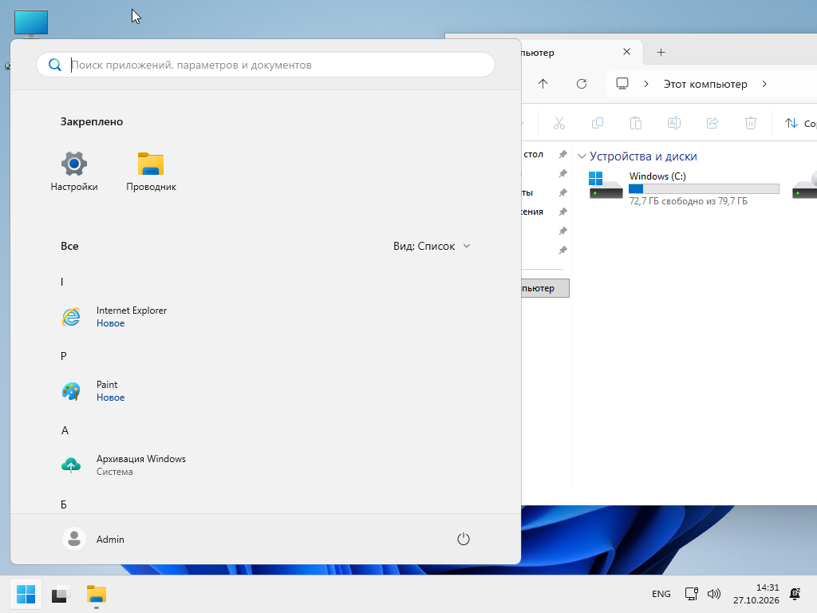
Task: Collapse the Устройства и диски group
Action: tap(582, 156)
